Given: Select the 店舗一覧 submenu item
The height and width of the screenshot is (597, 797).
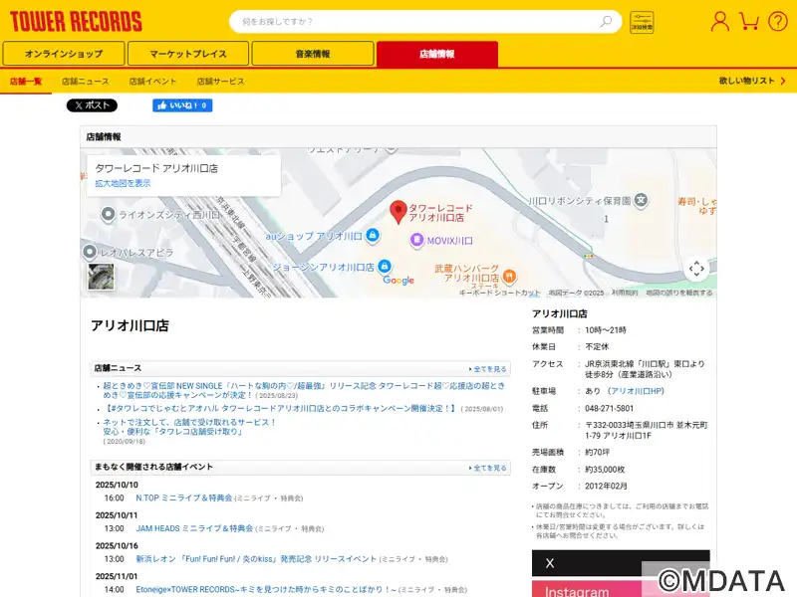Looking at the screenshot, I should [26, 82].
